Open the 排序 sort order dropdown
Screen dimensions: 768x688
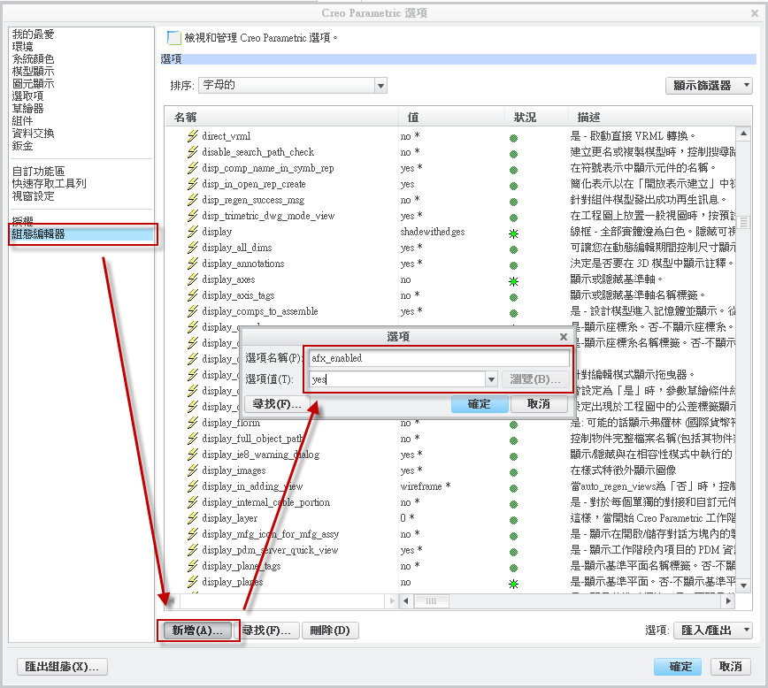[x=380, y=86]
